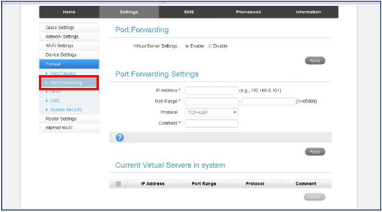Tick the select-all checkbox in table header

(x=119, y=183)
